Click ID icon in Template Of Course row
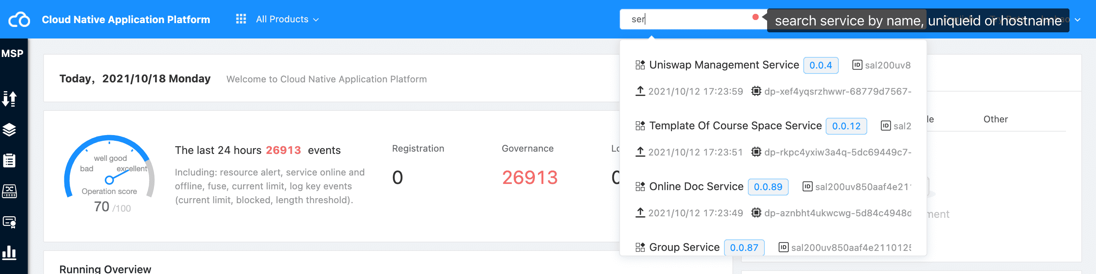 tap(885, 125)
